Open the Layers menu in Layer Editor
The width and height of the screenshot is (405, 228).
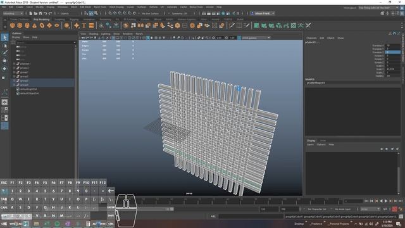click(x=310, y=144)
